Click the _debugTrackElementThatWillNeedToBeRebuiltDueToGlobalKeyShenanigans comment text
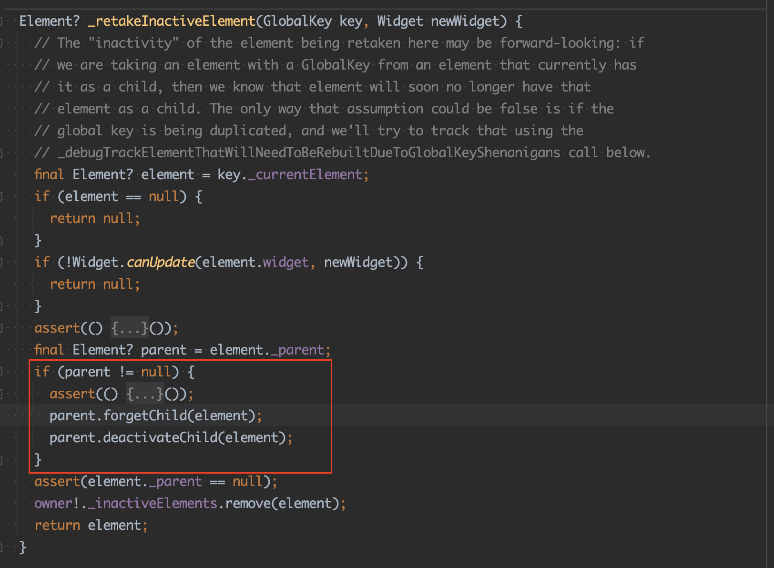774x568 pixels. [x=309, y=152]
